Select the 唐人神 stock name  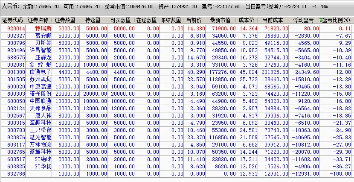click(x=44, y=115)
